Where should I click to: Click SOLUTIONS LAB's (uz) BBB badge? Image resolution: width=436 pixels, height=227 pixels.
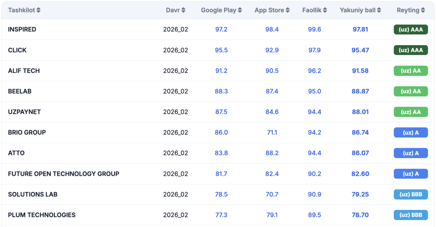(410, 194)
